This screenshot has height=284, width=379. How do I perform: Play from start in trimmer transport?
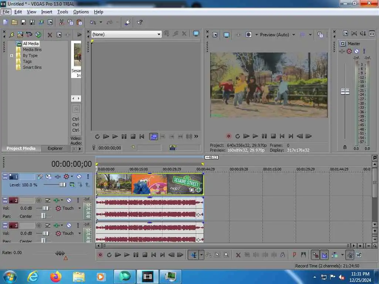pyautogui.click(x=106, y=136)
